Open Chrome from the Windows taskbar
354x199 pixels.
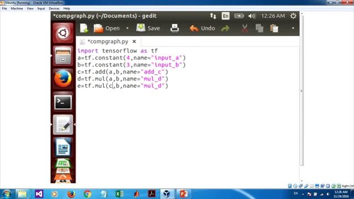click(x=87, y=194)
